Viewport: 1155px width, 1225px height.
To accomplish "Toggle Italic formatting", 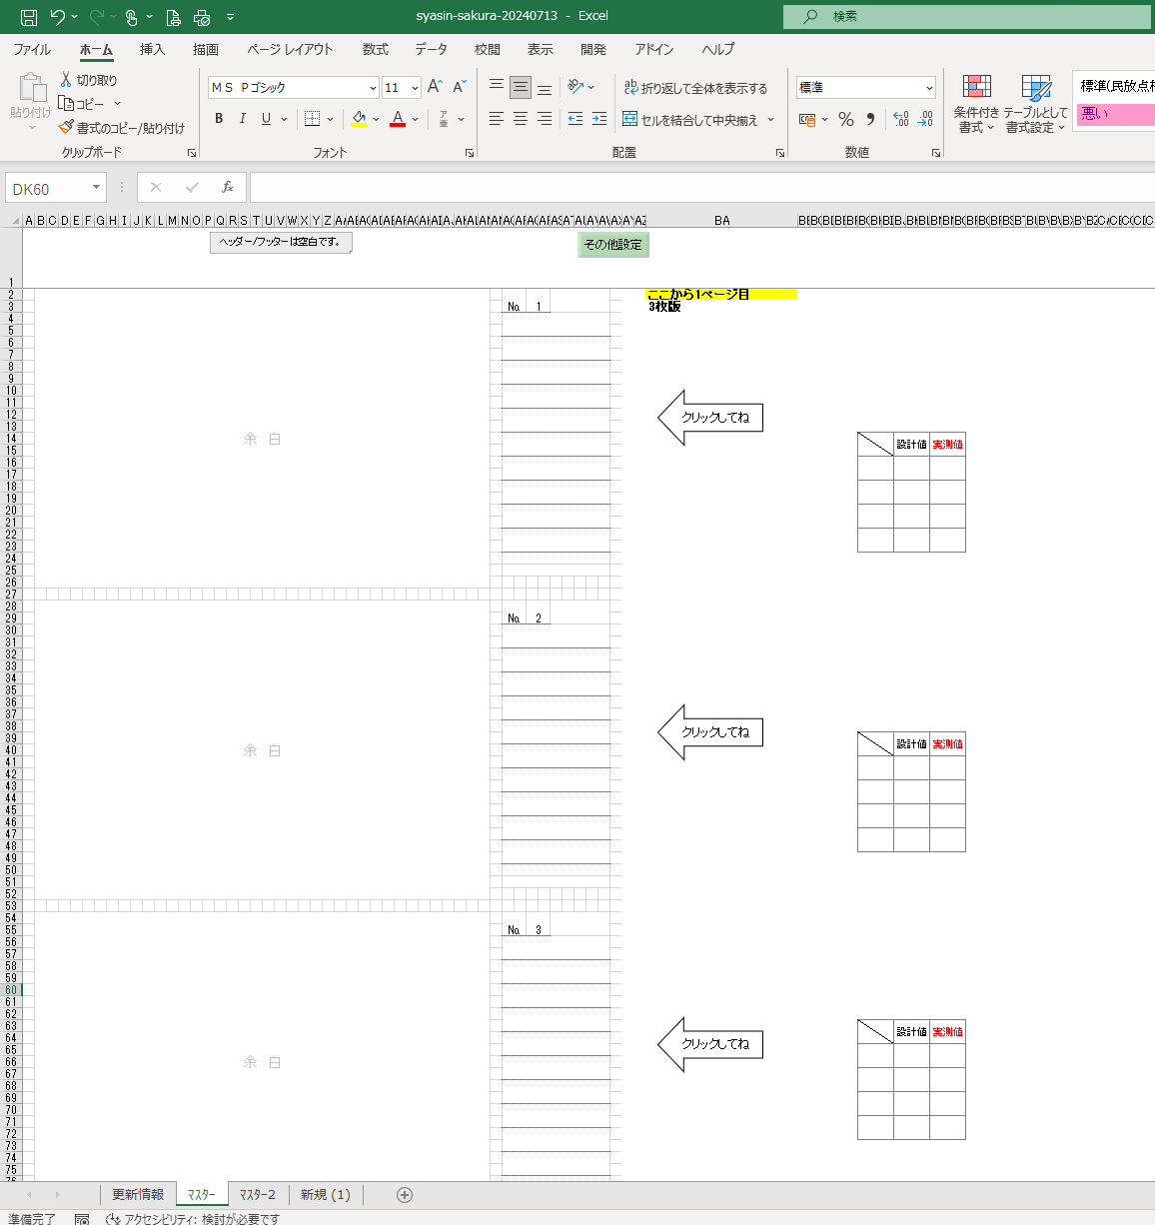I will (x=242, y=119).
